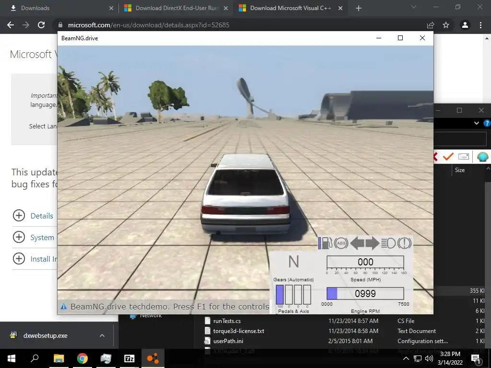The width and height of the screenshot is (491, 368).
Task: Expand the Explorer ribbon chevron
Action: (x=476, y=123)
